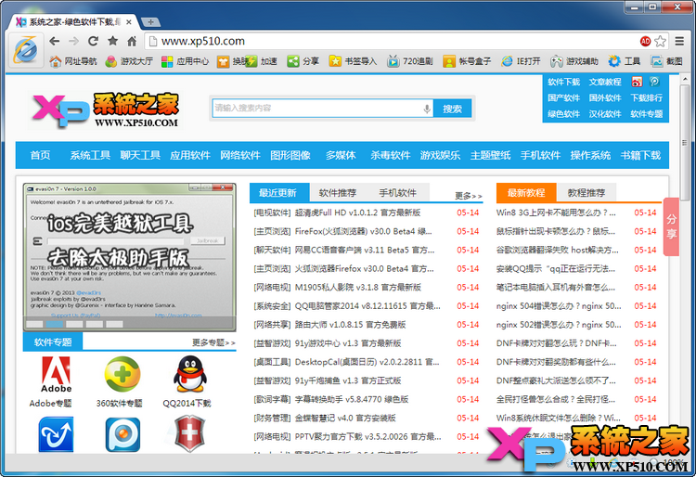Click the IE打开 toolbar item
This screenshot has height=477, width=696.
[522, 61]
